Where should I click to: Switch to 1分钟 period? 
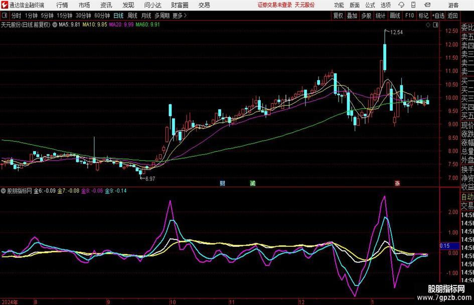pyautogui.click(x=31, y=16)
